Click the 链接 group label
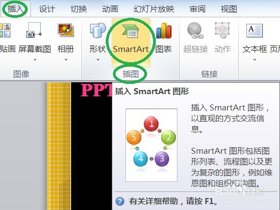Viewport: 280px width, 210px height. point(209,74)
